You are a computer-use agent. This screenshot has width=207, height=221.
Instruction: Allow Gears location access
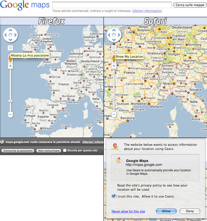(x=166, y=211)
